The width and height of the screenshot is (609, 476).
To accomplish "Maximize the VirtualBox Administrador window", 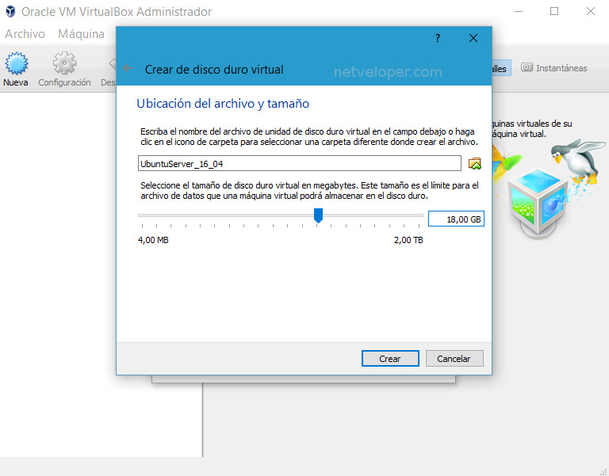I will point(554,11).
